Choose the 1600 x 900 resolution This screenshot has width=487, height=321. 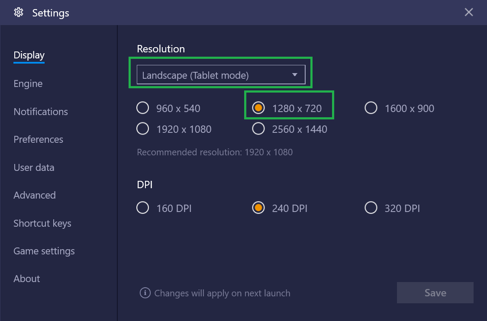(x=371, y=108)
